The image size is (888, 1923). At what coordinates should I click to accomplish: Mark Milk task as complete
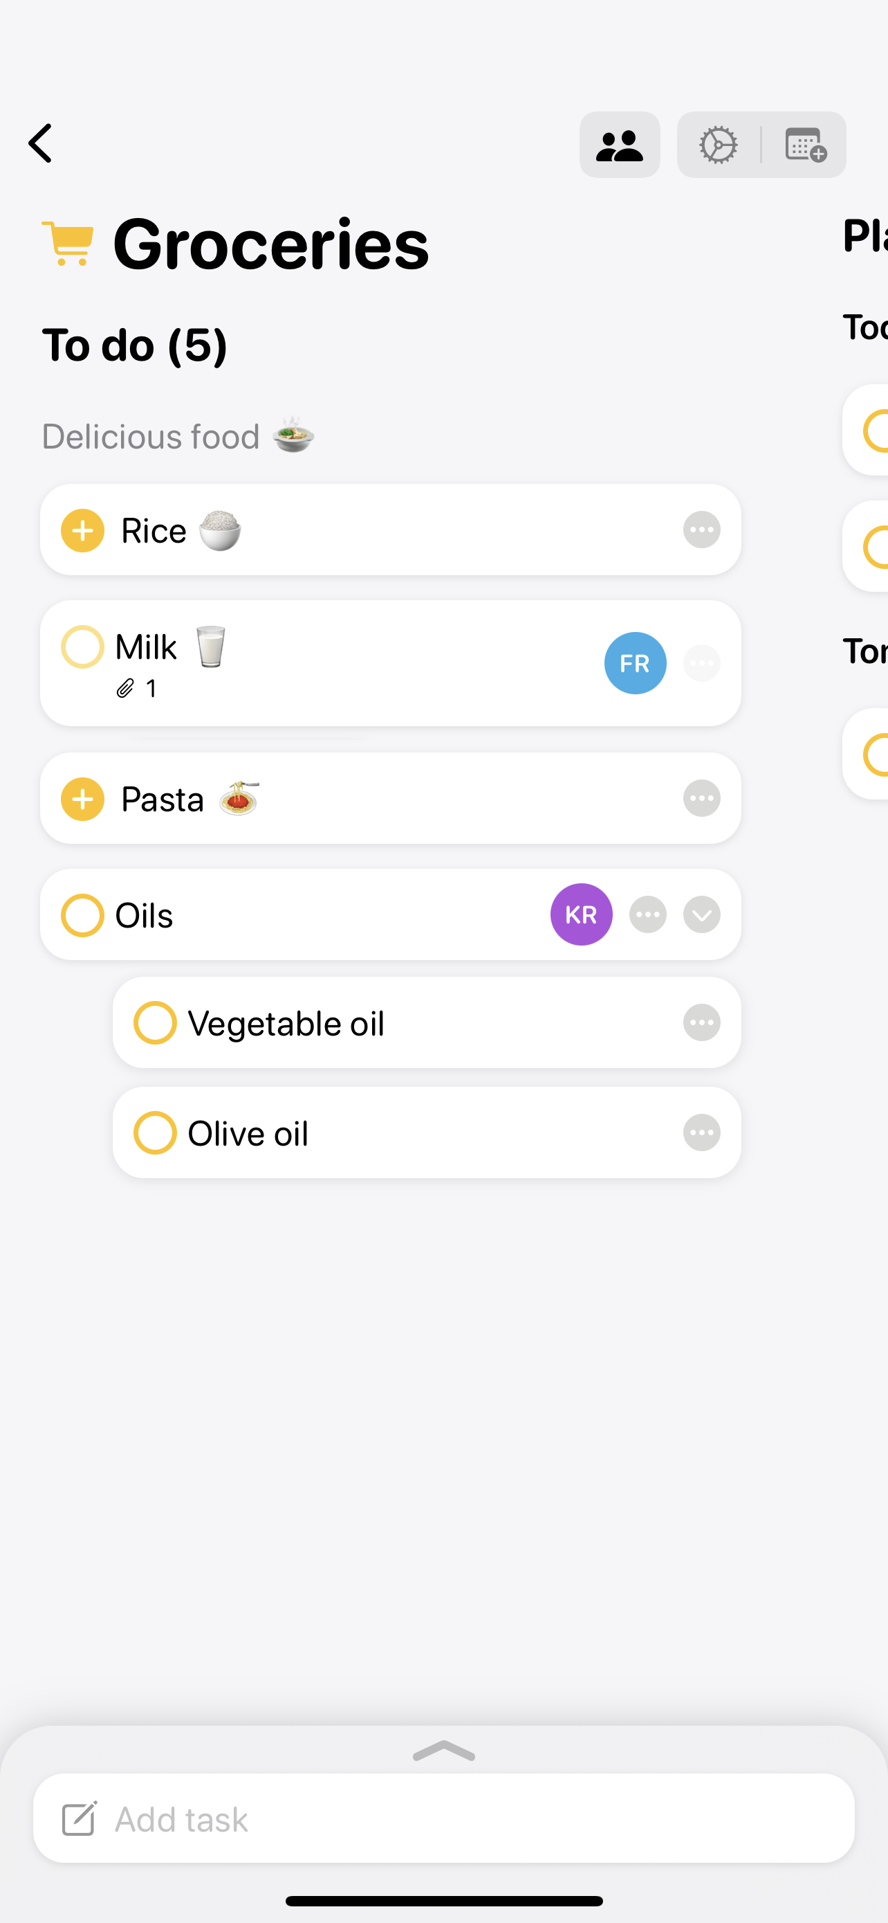tap(82, 647)
